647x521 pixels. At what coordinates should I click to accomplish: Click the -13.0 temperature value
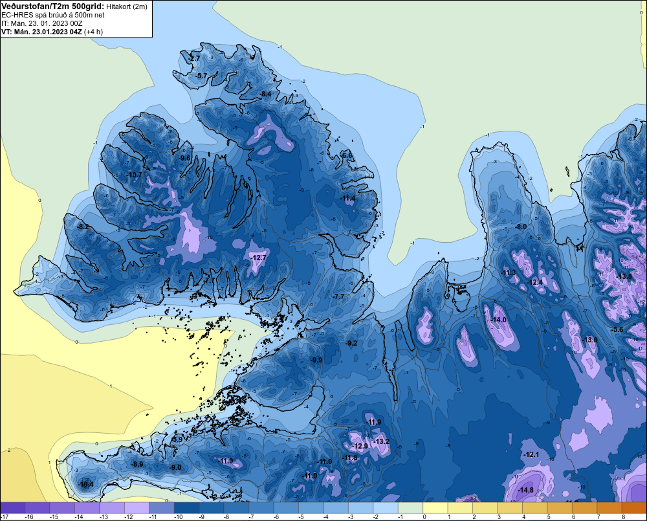click(589, 340)
